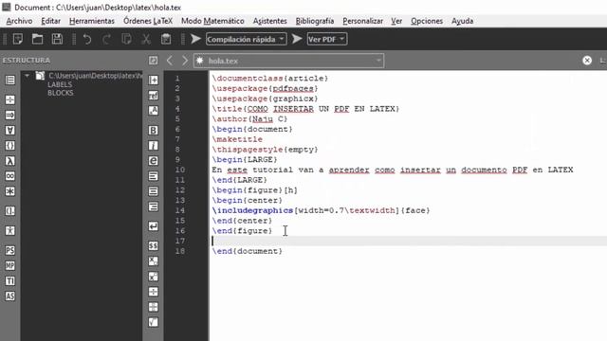Paste from clipboard using the Paste icon

click(x=166, y=39)
